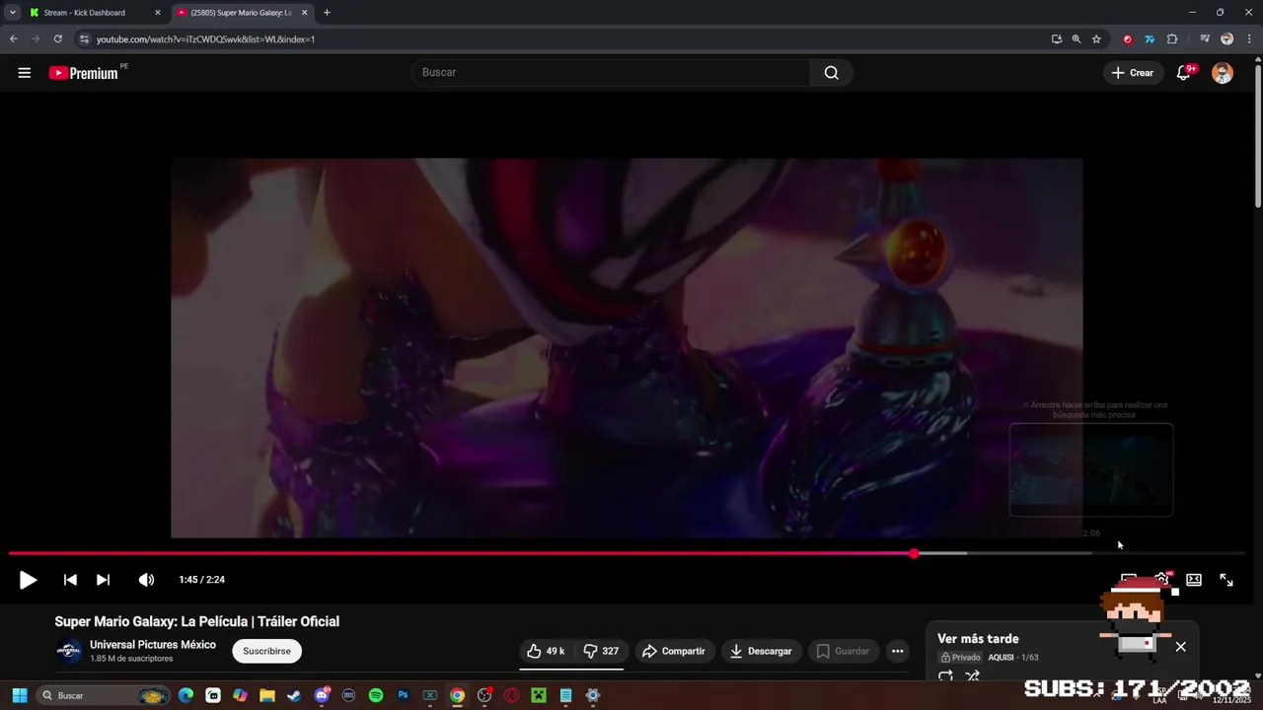The image size is (1263, 710).
Task: Open the YouTube hamburger guide menu
Action: (25, 73)
